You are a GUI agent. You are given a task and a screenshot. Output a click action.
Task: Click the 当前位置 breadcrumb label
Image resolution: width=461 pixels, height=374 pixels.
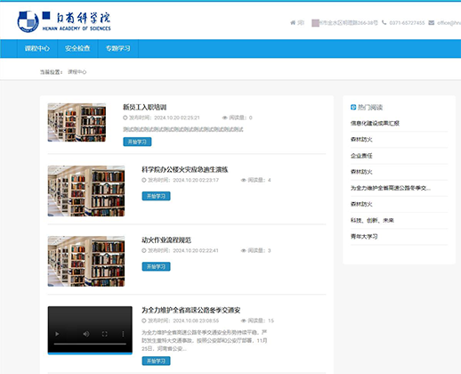pyautogui.click(x=51, y=72)
